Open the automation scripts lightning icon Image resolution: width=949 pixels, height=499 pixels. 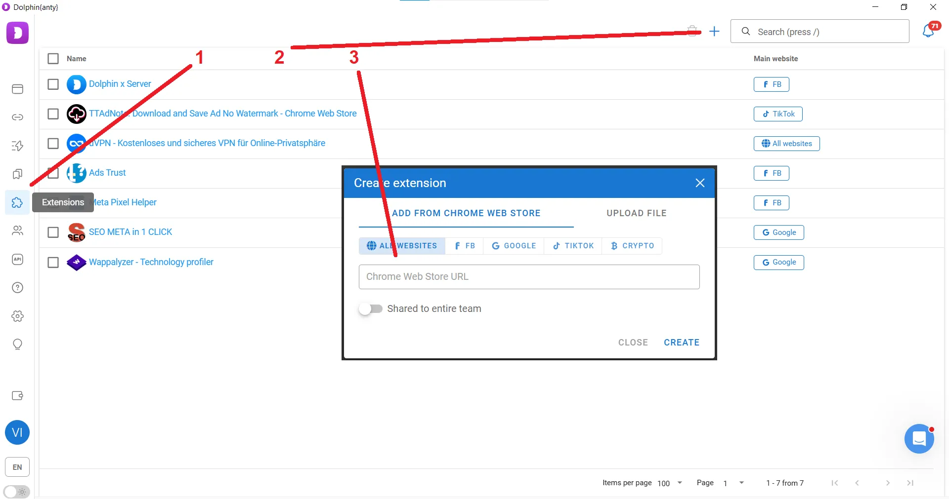click(x=17, y=146)
